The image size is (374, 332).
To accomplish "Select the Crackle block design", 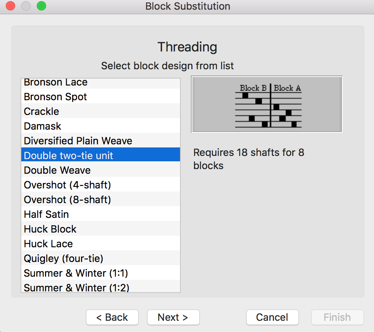I will click(41, 111).
